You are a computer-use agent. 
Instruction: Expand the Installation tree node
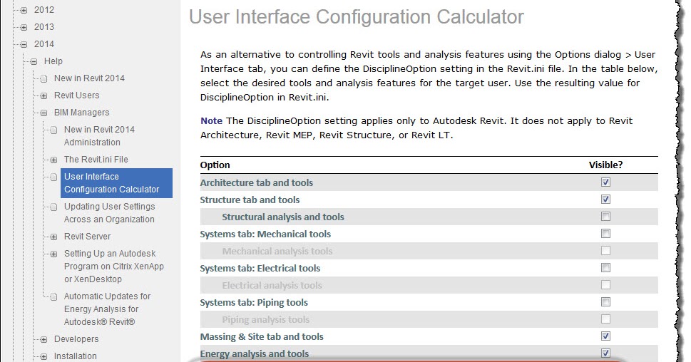43,357
